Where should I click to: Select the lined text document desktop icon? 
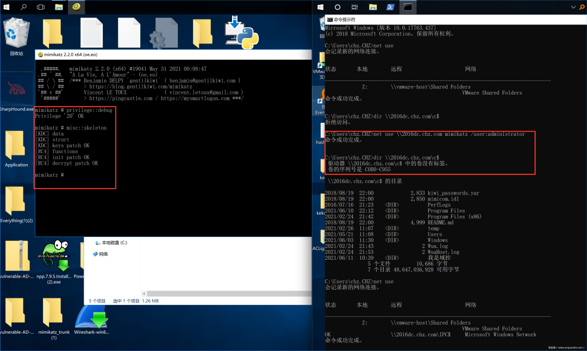[x=91, y=33]
